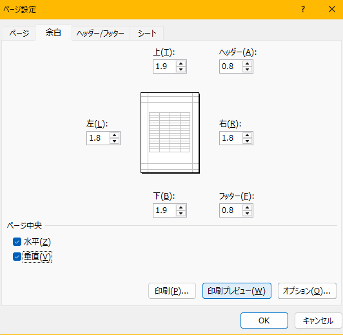Click the page margin preview thumbnail
This screenshot has height=335, width=343.
pyautogui.click(x=170, y=133)
